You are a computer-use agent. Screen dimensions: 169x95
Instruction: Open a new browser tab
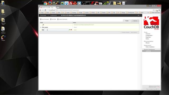tap(58, 8)
